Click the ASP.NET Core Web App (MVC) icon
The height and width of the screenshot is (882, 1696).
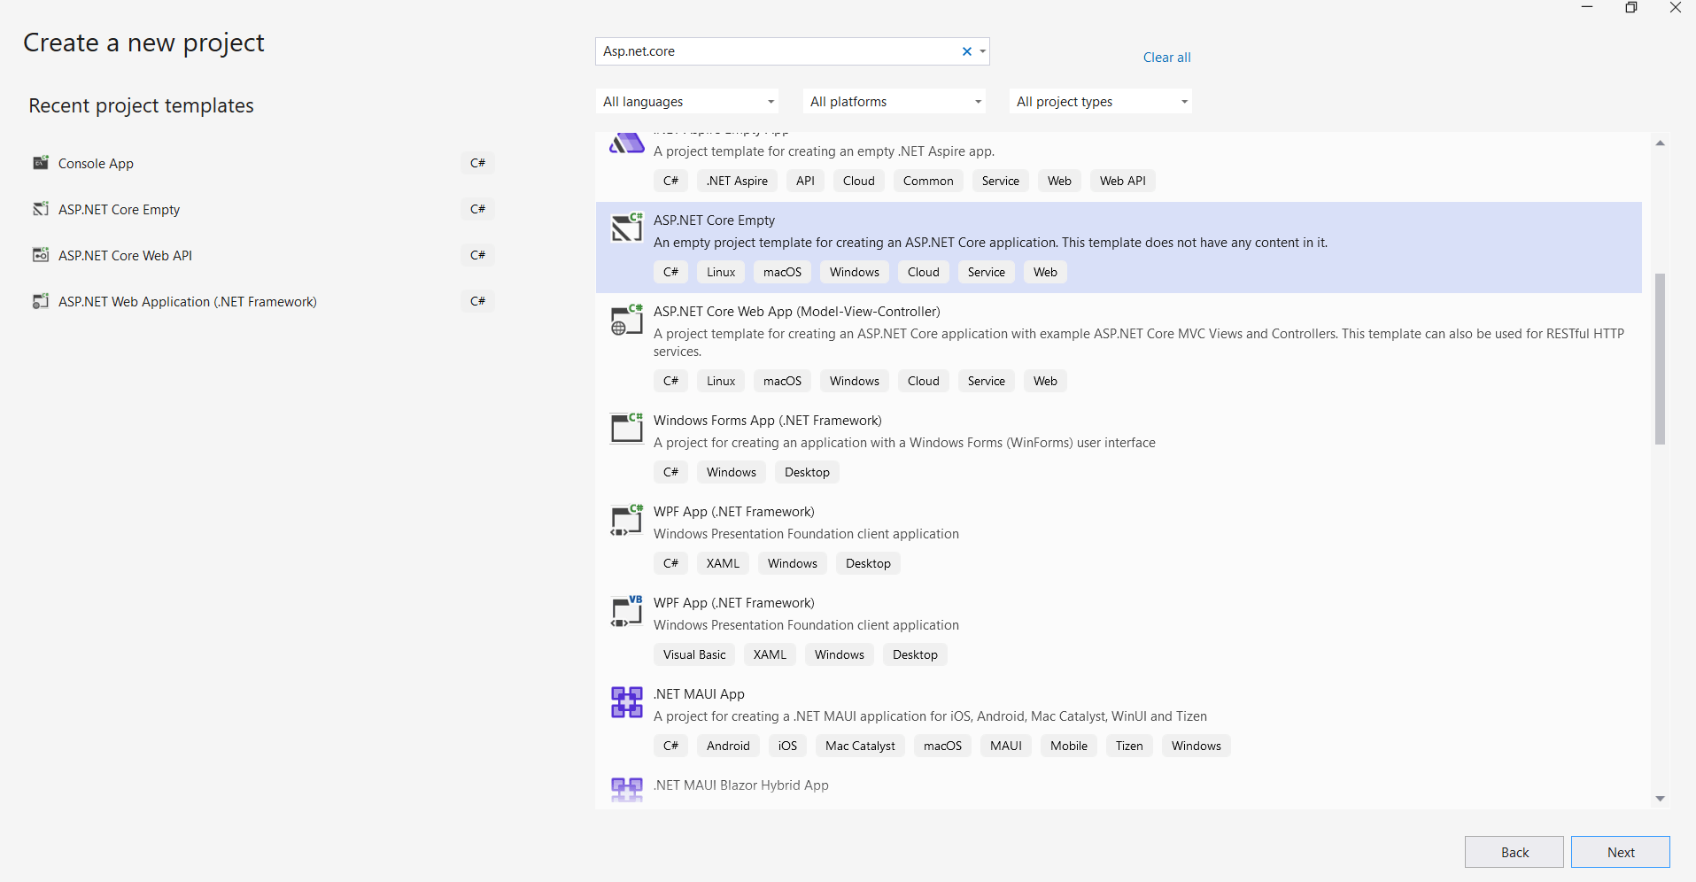pyautogui.click(x=627, y=319)
